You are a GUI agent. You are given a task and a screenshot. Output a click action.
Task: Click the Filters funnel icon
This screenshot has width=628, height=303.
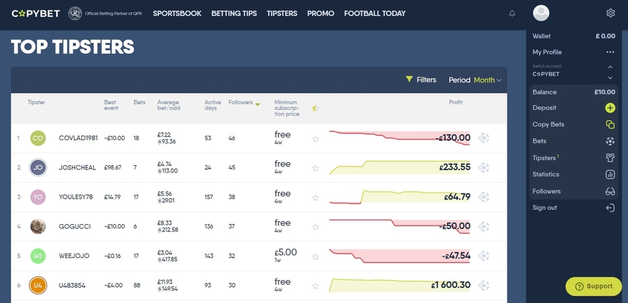tap(409, 79)
